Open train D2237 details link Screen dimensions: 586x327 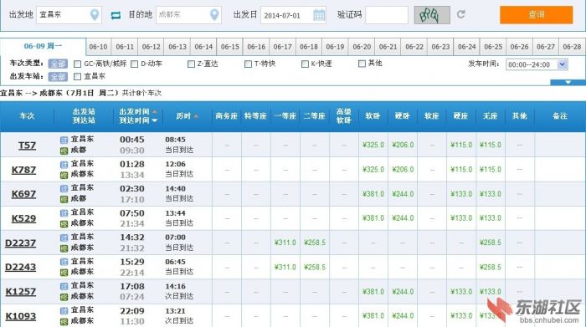point(21,243)
